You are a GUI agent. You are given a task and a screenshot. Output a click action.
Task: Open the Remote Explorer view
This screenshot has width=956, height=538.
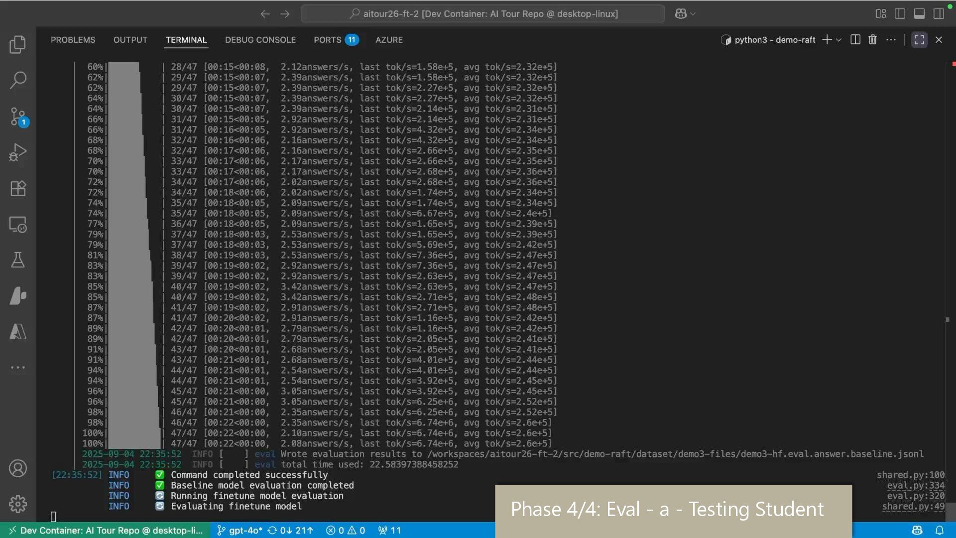(x=18, y=225)
